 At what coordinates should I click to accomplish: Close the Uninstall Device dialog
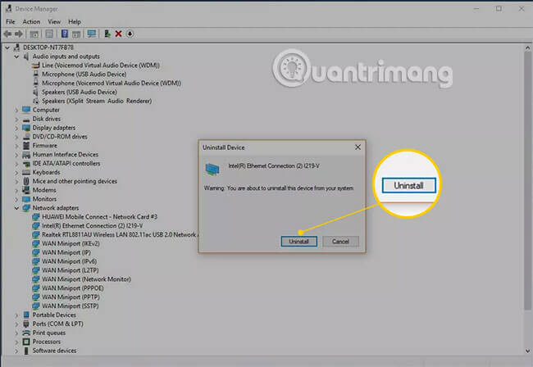tap(358, 147)
